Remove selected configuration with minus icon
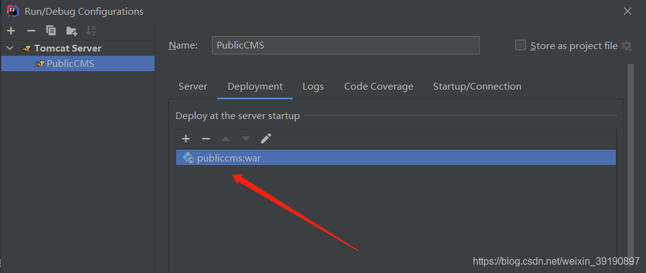This screenshot has width=646, height=273. click(31, 31)
